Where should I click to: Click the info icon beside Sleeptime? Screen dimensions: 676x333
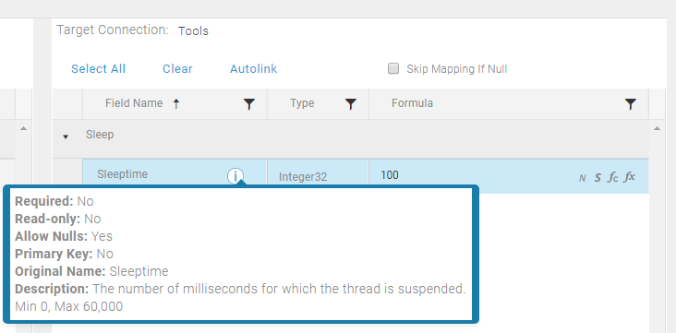[x=235, y=176]
